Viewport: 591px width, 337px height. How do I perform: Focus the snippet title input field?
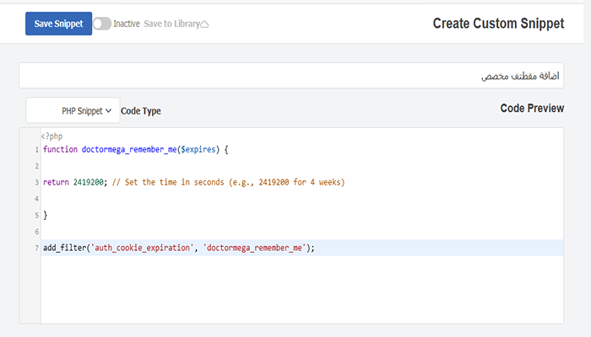coord(291,76)
